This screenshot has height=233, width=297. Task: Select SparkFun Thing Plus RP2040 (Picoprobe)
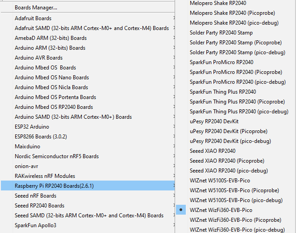[x=235, y=102]
